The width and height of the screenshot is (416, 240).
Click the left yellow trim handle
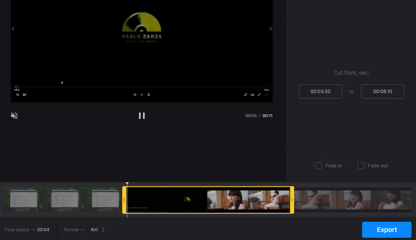(x=124, y=200)
